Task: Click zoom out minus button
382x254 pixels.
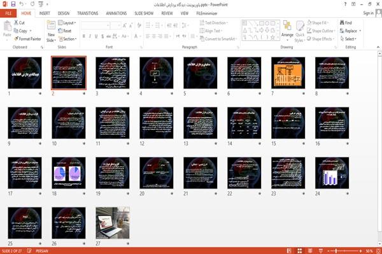Action: 329,251
